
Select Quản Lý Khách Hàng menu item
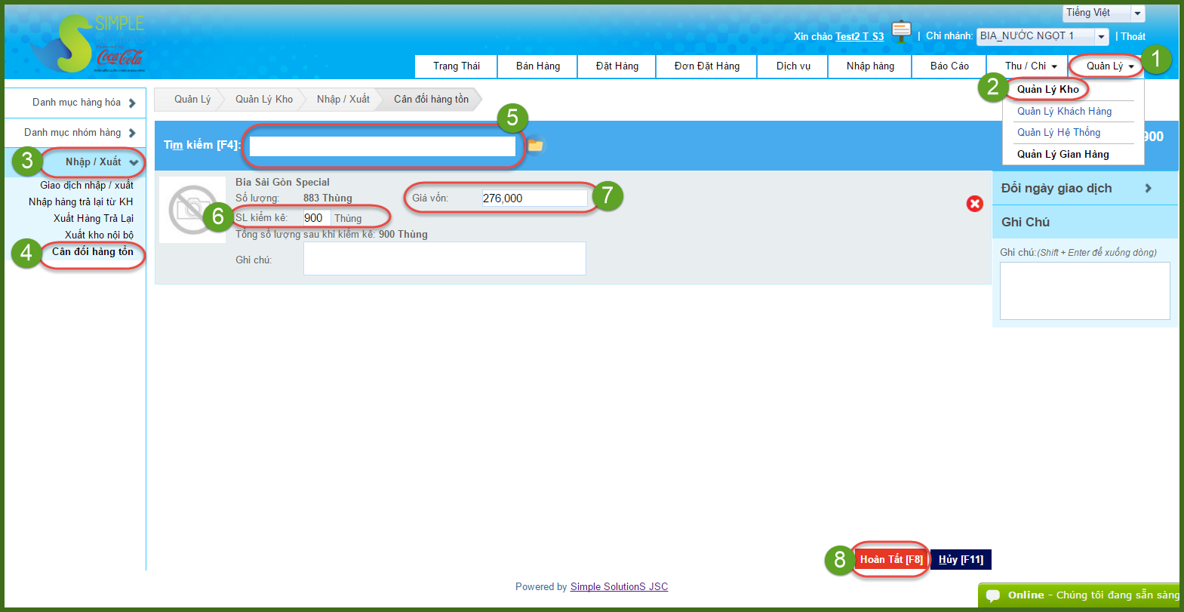click(x=1064, y=112)
